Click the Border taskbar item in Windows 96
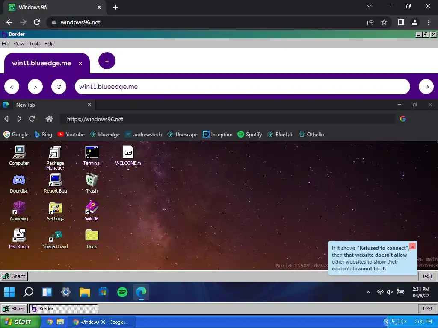The image size is (438, 328). click(x=63, y=309)
